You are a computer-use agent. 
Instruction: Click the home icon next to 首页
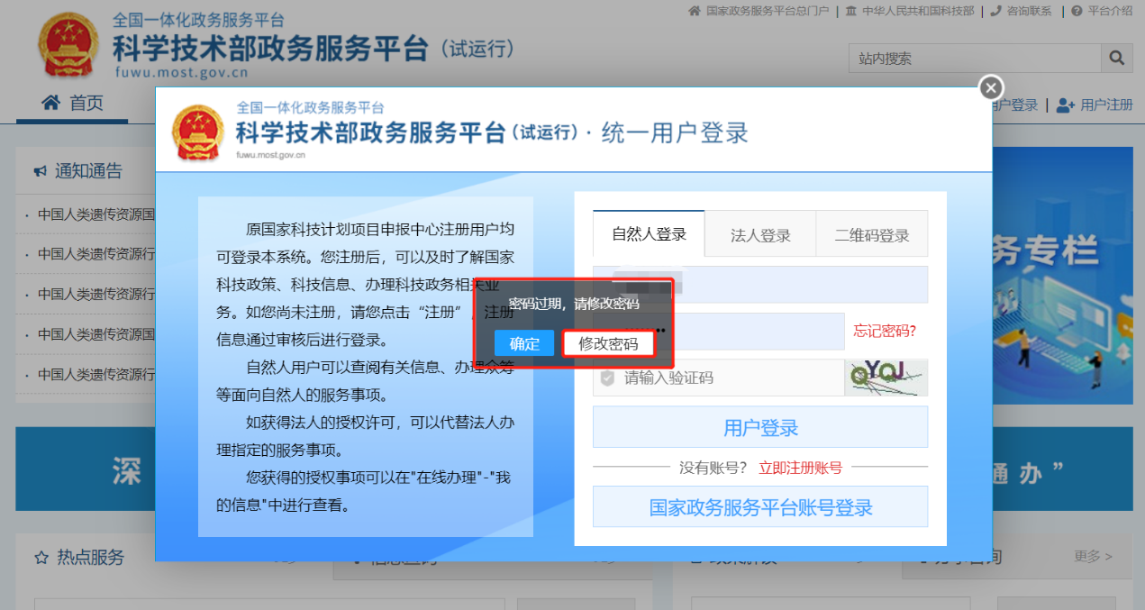[x=51, y=103]
